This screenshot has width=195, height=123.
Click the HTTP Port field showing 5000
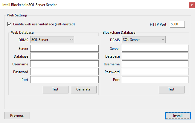pos(177,24)
